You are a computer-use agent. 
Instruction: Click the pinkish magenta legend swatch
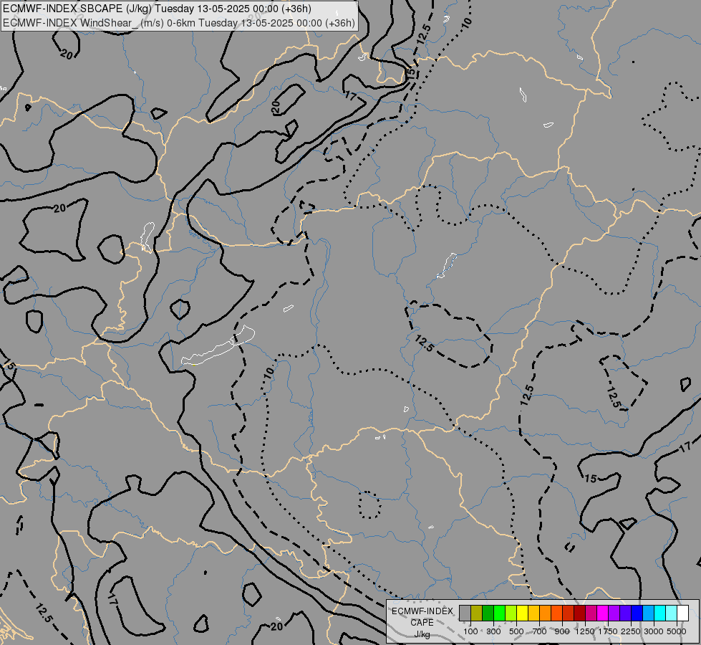[x=591, y=613]
